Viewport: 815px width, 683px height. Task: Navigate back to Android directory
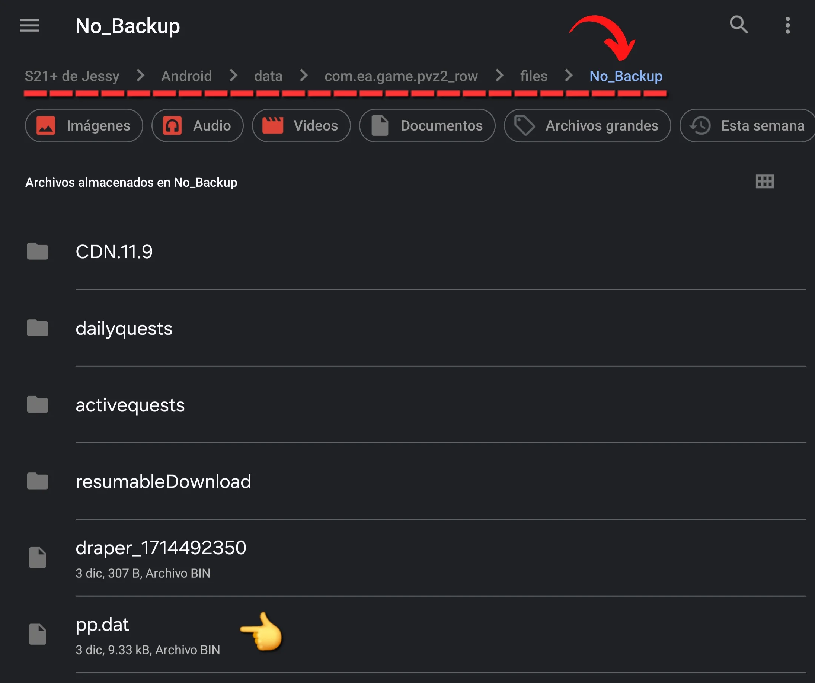click(x=186, y=76)
